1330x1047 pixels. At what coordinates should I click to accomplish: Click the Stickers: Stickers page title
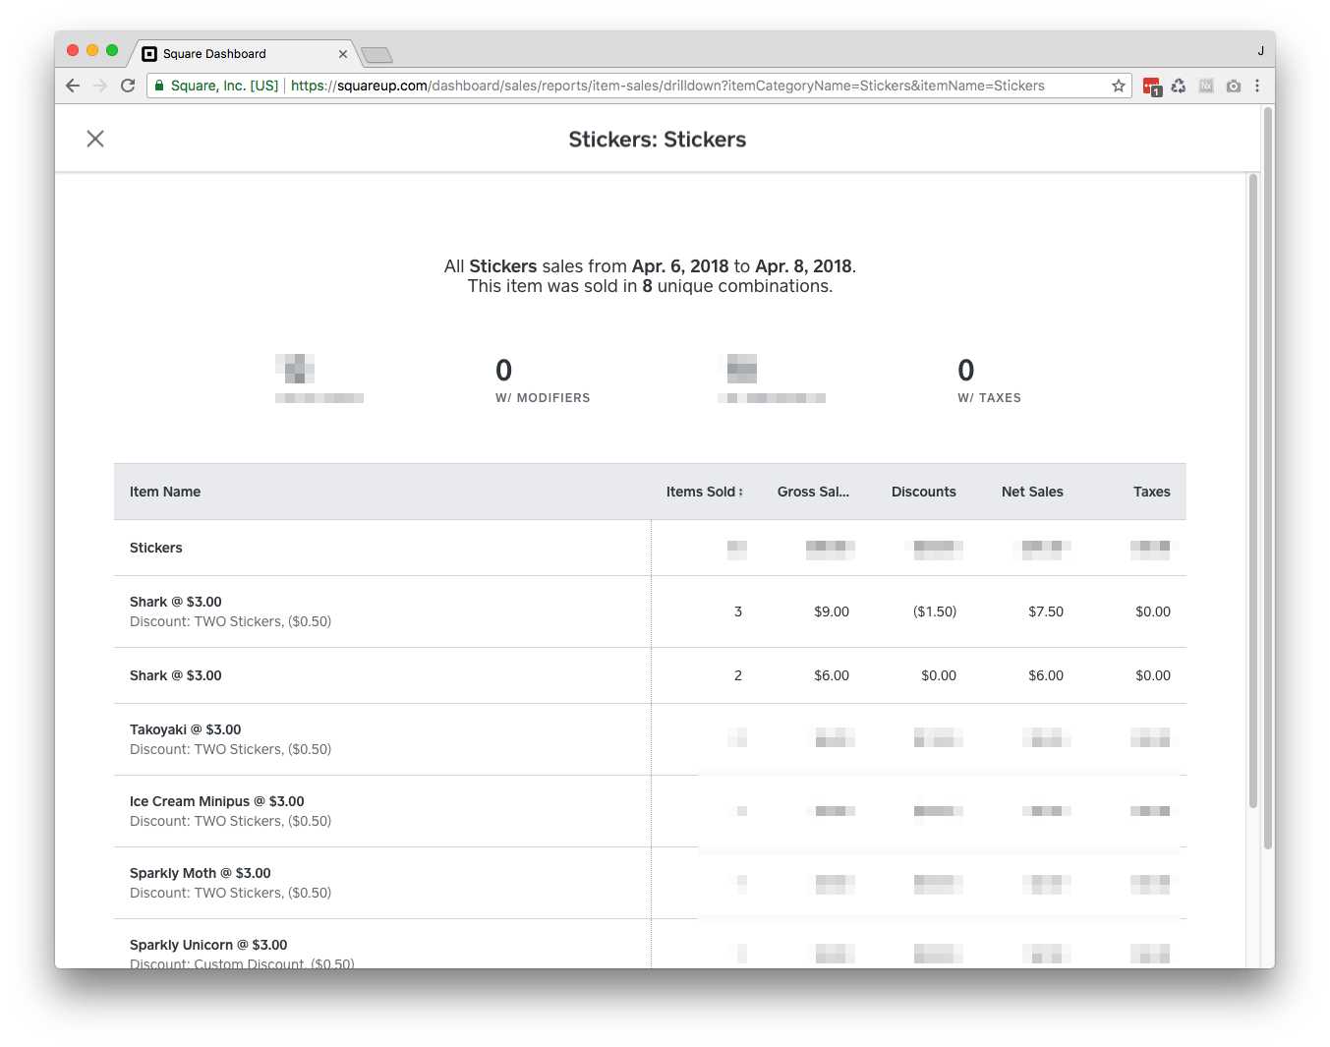tap(658, 140)
